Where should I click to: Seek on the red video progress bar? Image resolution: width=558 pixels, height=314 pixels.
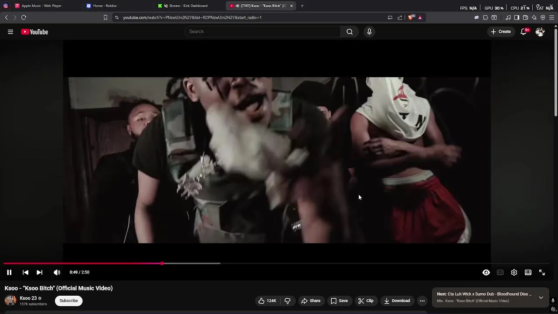83,263
